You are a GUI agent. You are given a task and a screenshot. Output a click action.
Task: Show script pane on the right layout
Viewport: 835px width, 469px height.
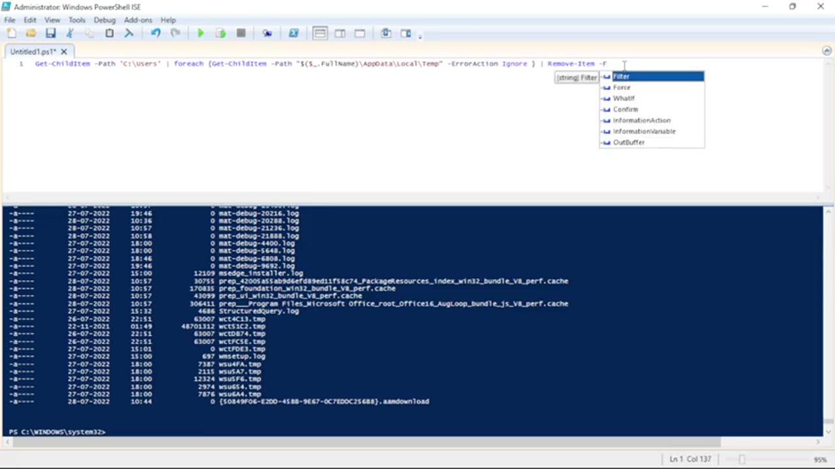coord(340,33)
